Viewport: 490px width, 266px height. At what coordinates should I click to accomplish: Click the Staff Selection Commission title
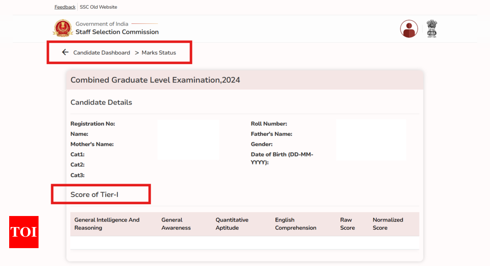117,32
